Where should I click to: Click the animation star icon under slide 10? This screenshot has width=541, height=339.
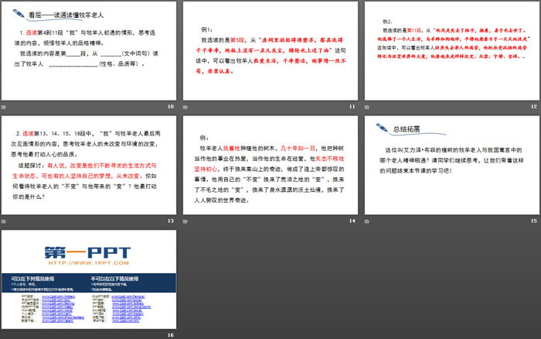pyautogui.click(x=5, y=105)
